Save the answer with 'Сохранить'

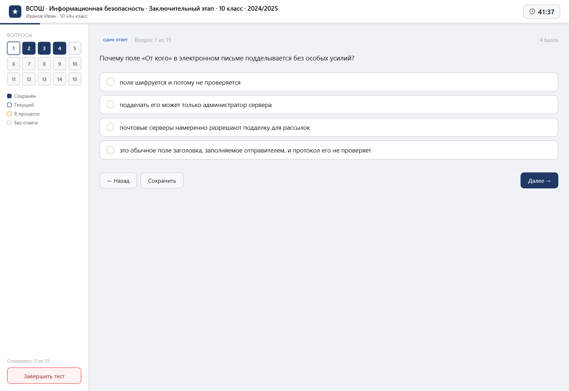[x=162, y=181]
